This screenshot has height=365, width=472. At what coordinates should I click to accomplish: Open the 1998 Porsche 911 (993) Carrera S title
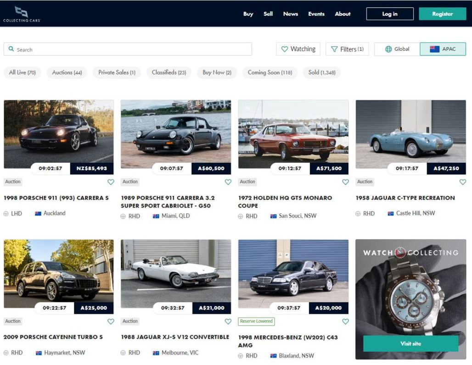click(x=56, y=198)
